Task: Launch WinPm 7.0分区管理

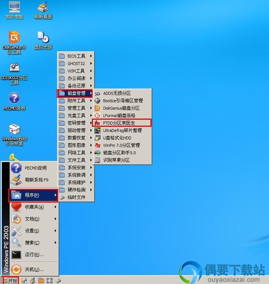Action: pos(122,145)
